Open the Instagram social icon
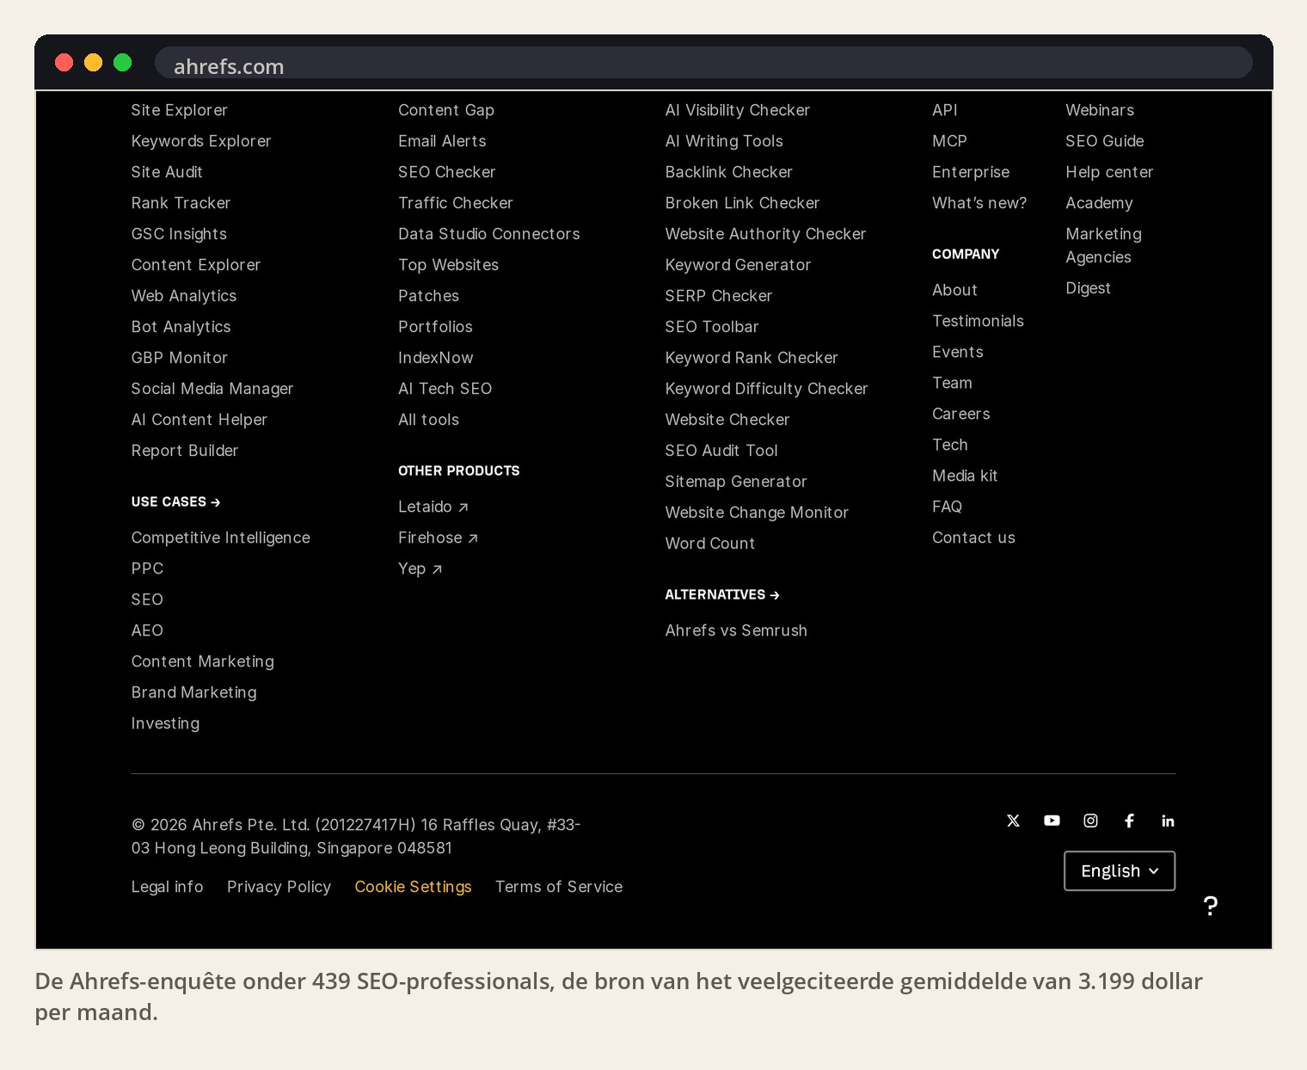The width and height of the screenshot is (1307, 1070). pos(1090,821)
